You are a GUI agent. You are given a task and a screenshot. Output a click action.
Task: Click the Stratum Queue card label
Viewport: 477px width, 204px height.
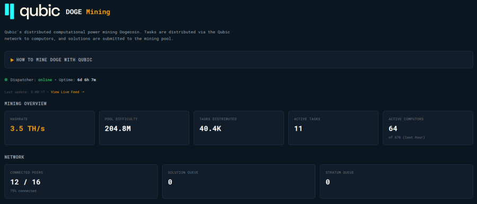[340, 173]
